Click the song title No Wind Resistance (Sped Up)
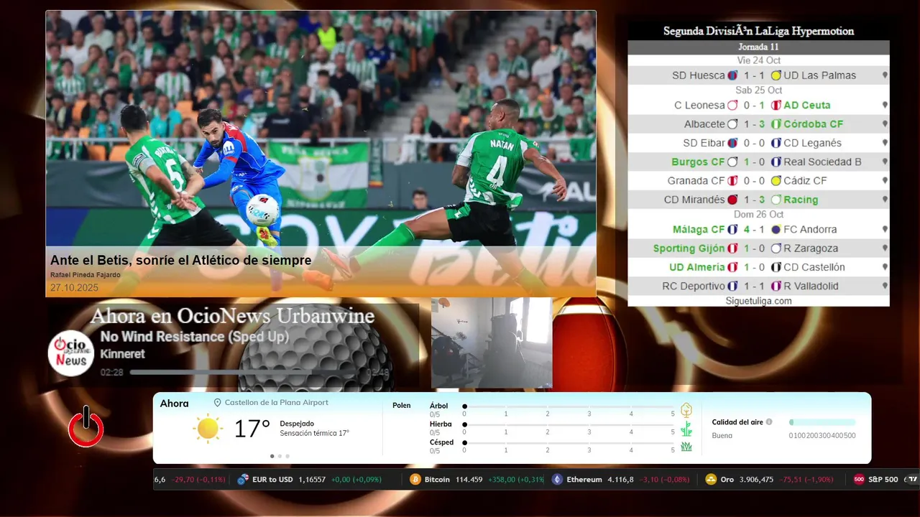 click(195, 337)
